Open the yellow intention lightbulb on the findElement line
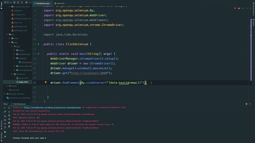Image resolution: width=255 pixels, height=143 pixels. coord(46,82)
